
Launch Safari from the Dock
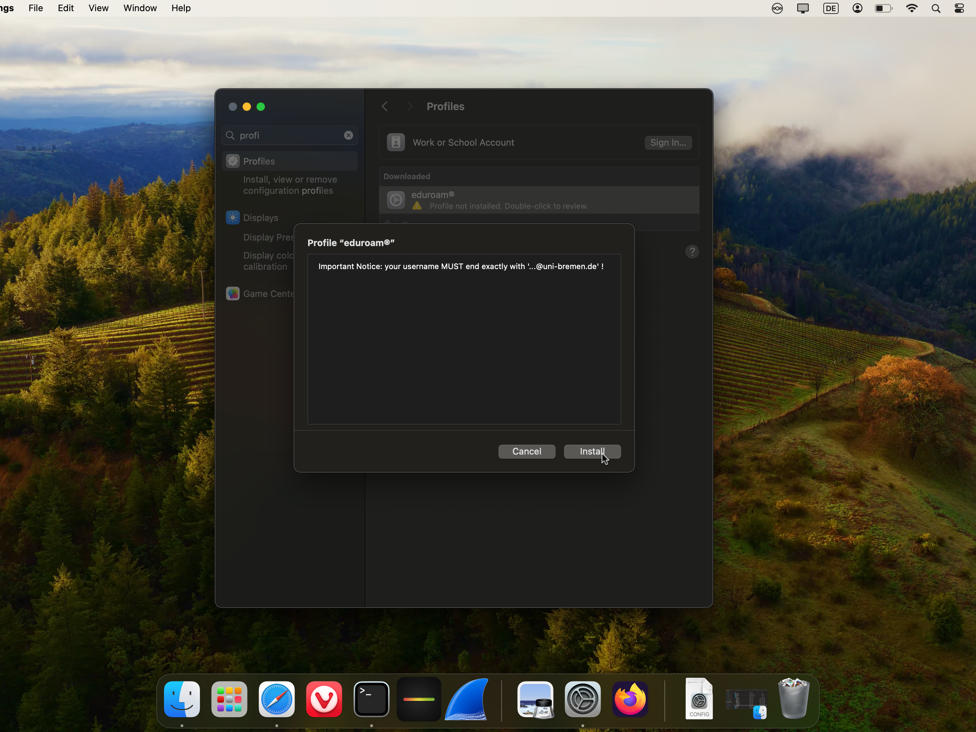pyautogui.click(x=277, y=699)
